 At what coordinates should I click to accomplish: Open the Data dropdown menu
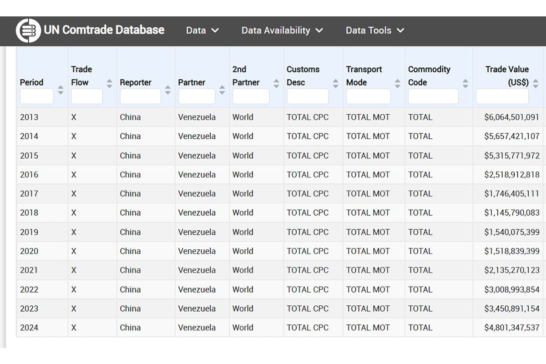202,30
